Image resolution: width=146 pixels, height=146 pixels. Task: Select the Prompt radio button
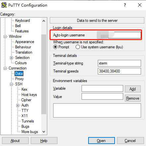pyautogui.click(x=55, y=47)
